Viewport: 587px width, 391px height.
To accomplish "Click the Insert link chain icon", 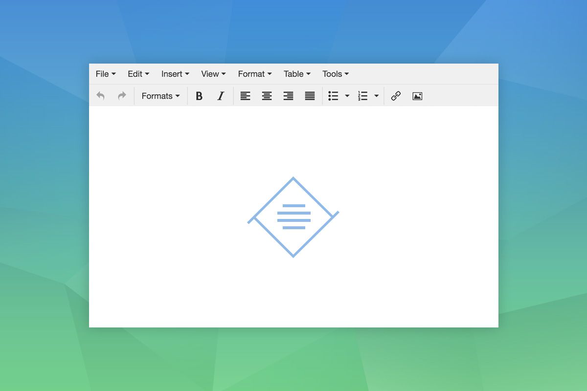I will pyautogui.click(x=396, y=96).
